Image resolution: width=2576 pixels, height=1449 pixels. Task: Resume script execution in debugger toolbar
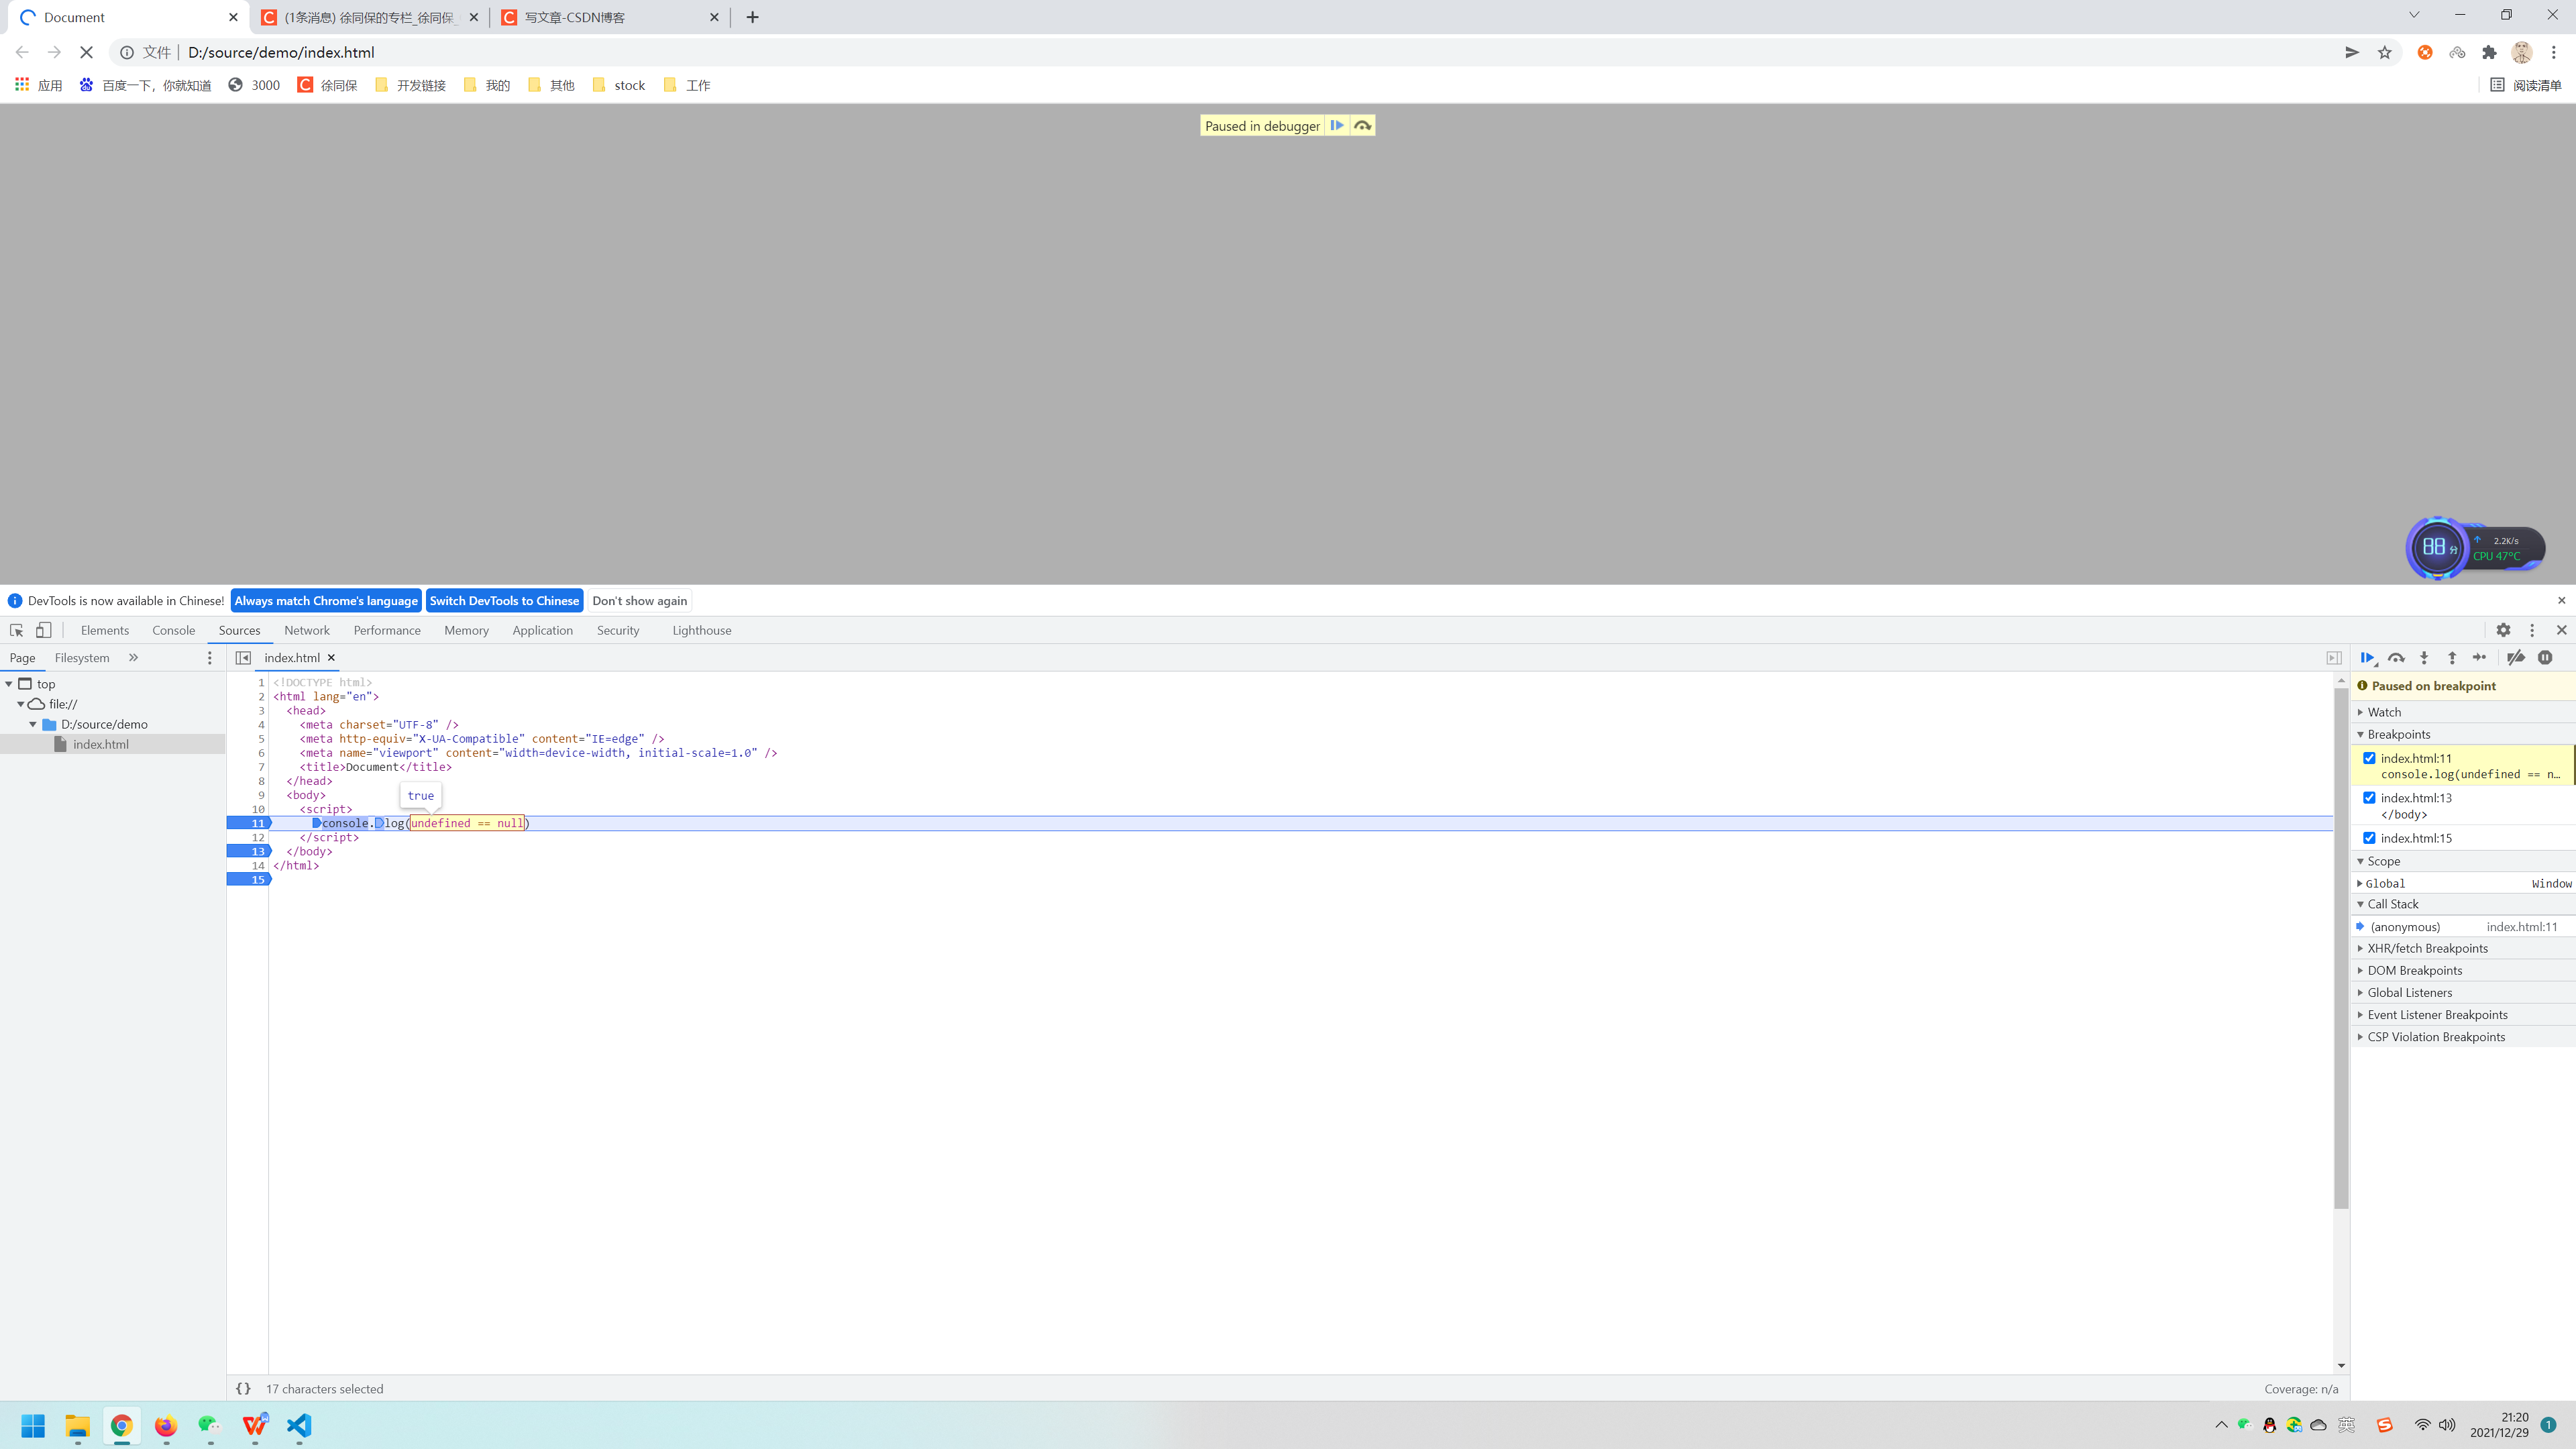point(2367,657)
